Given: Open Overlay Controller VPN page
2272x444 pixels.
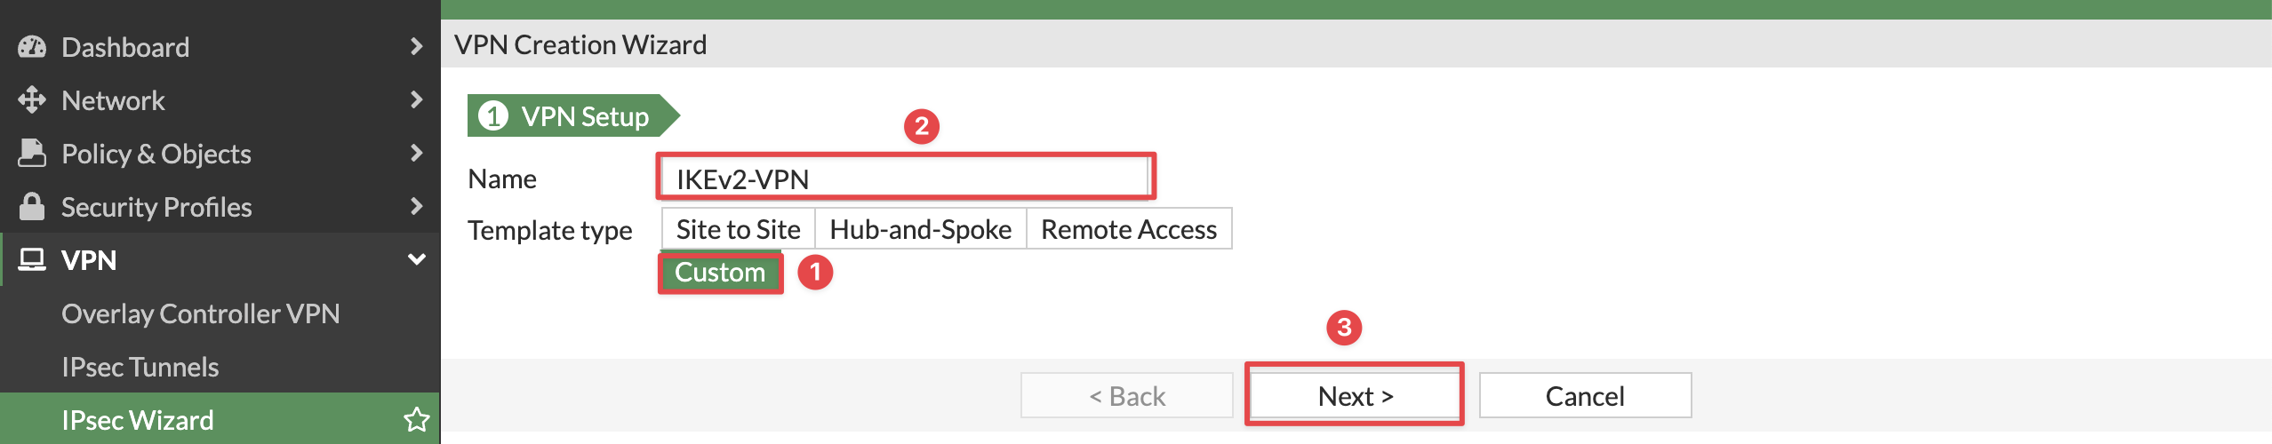Looking at the screenshot, I should [201, 313].
